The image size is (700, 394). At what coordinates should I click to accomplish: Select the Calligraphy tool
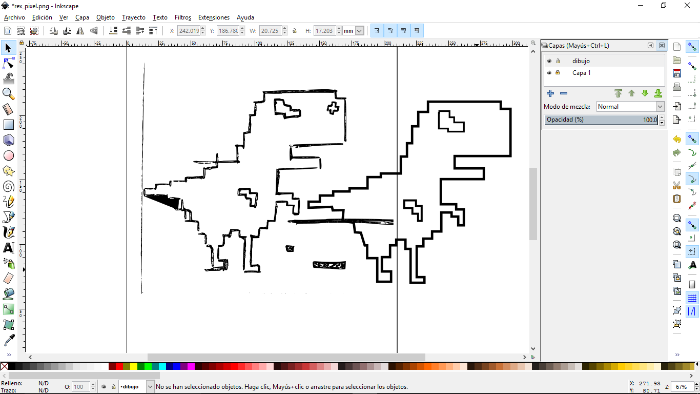(9, 232)
